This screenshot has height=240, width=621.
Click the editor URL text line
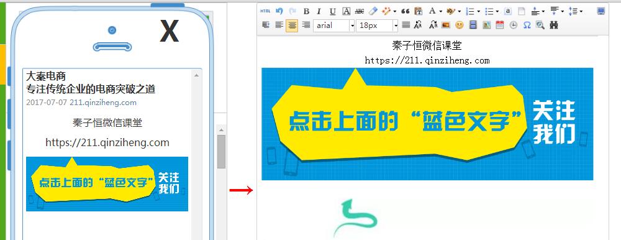click(427, 60)
